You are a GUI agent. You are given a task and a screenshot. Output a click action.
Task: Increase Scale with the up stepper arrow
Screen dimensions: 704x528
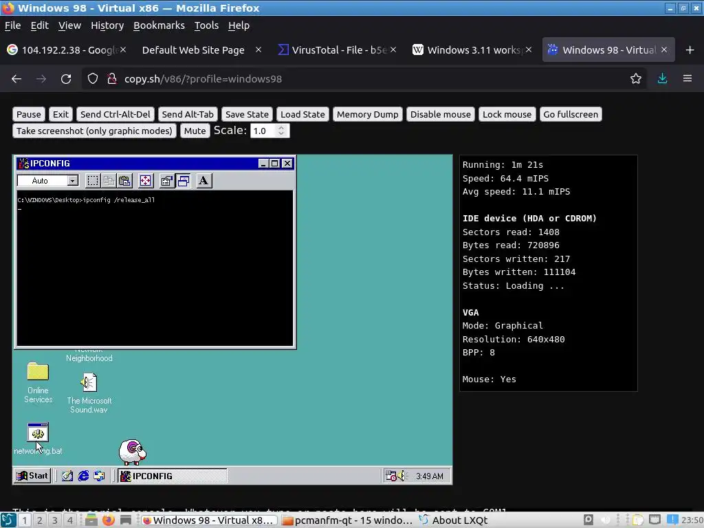[x=281, y=127]
